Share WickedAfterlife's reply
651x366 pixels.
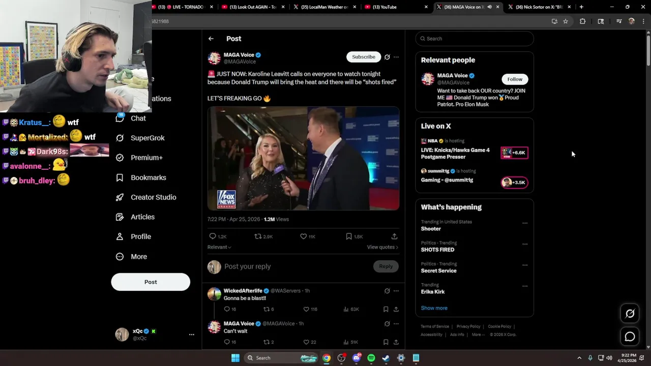[396, 309]
